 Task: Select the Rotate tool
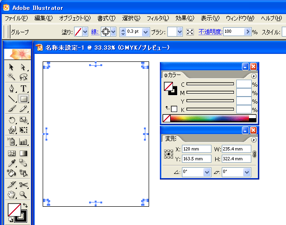point(12,120)
